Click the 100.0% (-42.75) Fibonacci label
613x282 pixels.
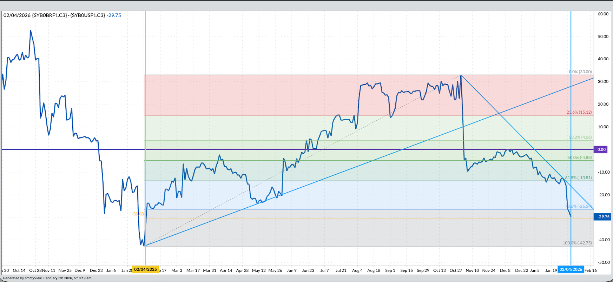(x=577, y=243)
